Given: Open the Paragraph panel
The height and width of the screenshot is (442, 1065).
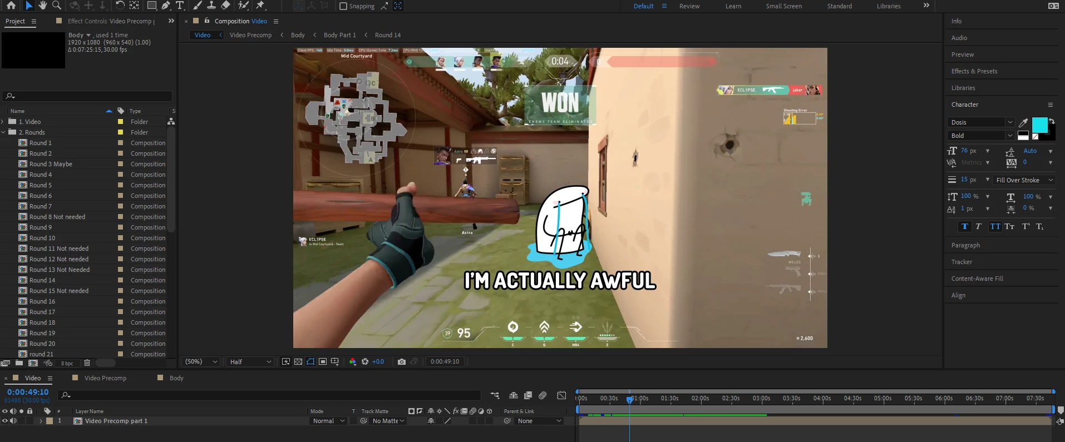Looking at the screenshot, I should 965,245.
